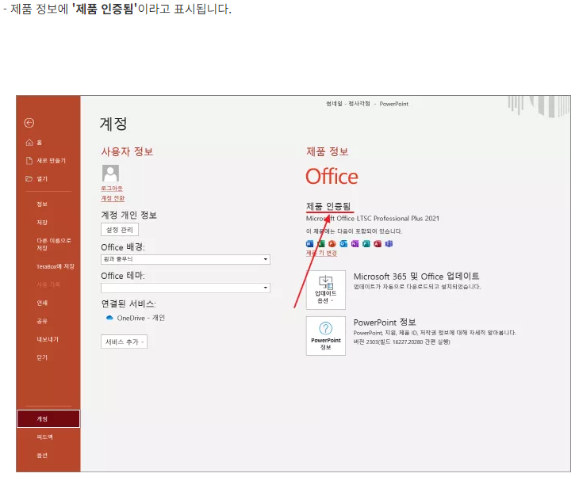Click the 제품 키 변경 link
Image resolution: width=579 pixels, height=481 pixels.
tap(321, 253)
